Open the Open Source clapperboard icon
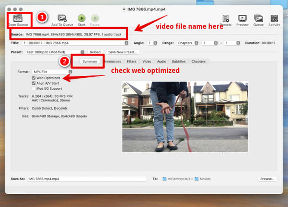Viewport: 288px width, 207px height. coord(18,19)
